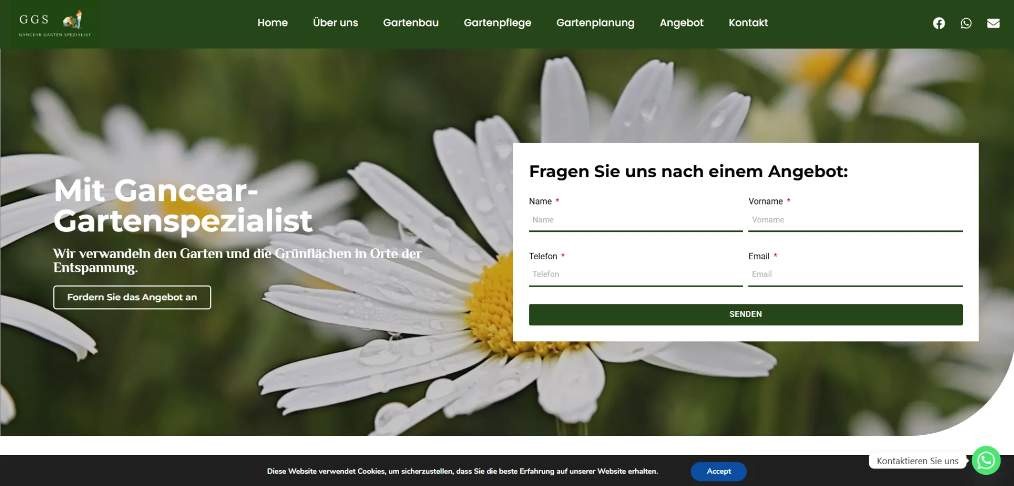Click the GGS Gancear Garten Spezialist logo

click(55, 24)
